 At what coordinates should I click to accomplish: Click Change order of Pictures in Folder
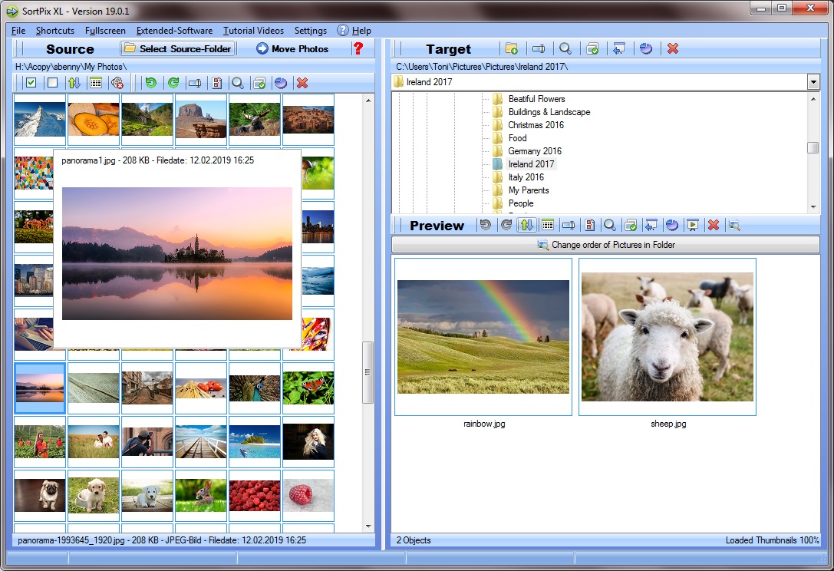point(608,244)
